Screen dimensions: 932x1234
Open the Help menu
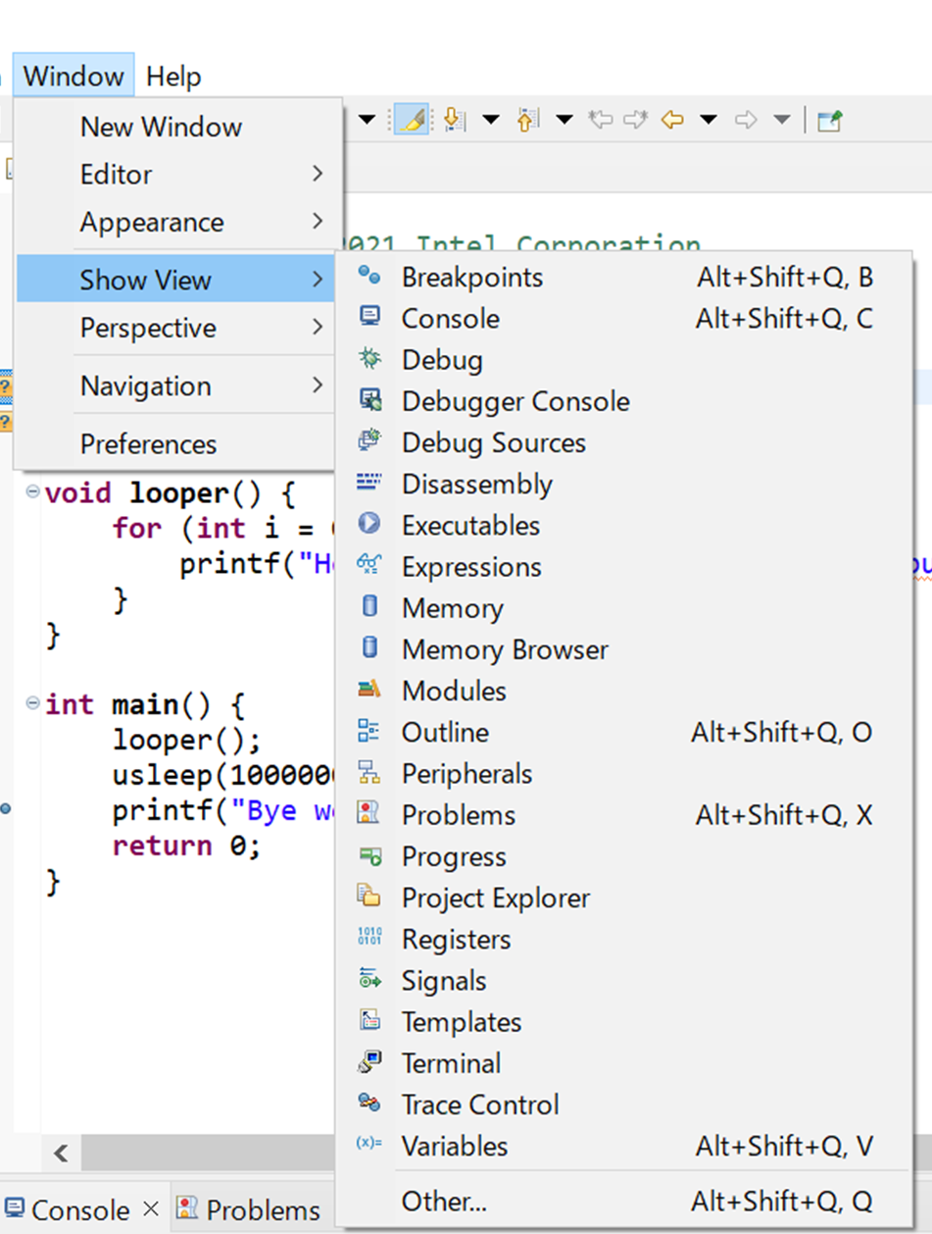coord(173,77)
